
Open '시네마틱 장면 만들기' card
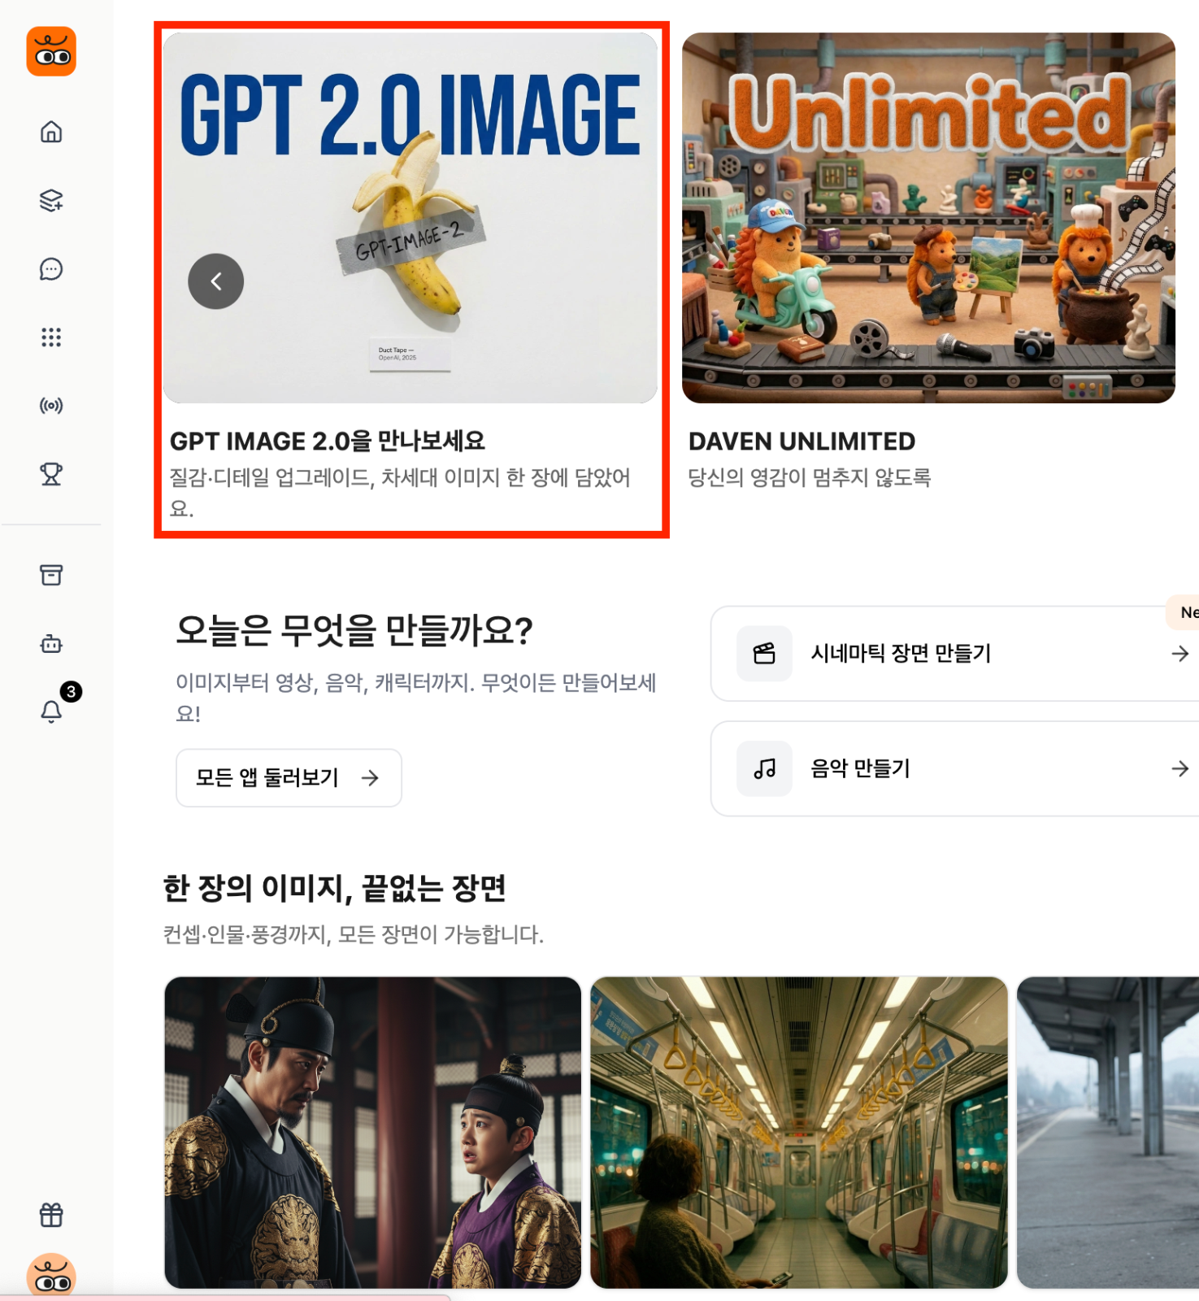point(955,654)
